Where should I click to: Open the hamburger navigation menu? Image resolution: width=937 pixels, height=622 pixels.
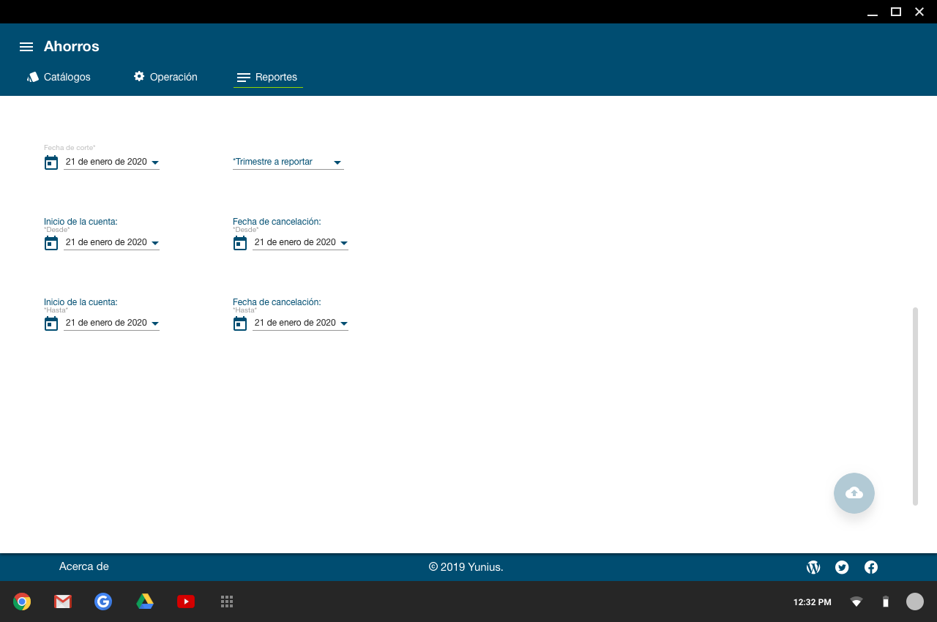pyautogui.click(x=26, y=47)
